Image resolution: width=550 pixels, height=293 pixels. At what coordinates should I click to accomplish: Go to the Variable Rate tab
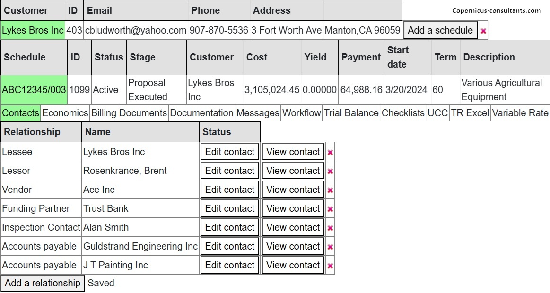520,113
